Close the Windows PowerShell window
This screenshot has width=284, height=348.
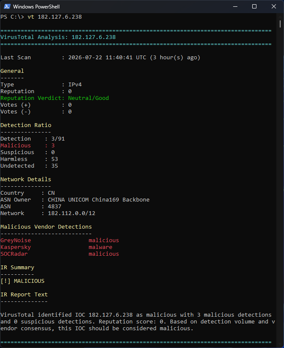coord(274,6)
